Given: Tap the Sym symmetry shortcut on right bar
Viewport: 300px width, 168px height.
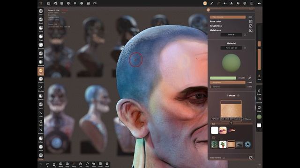Looking at the screenshot, I should (x=259, y=77).
